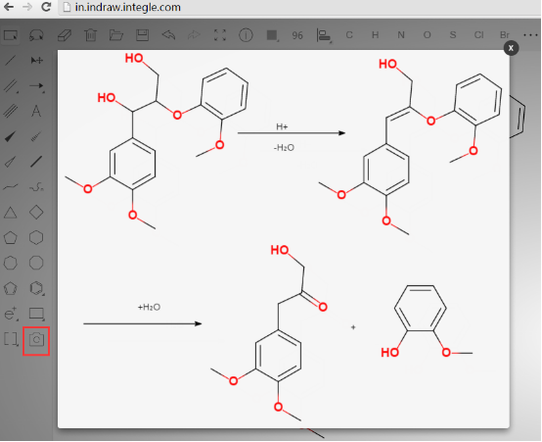The height and width of the screenshot is (442, 542).
Task: Click the browser address bar URL
Action: click(x=128, y=7)
